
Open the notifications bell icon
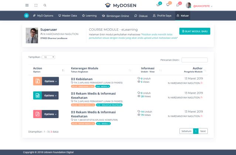point(168,5)
